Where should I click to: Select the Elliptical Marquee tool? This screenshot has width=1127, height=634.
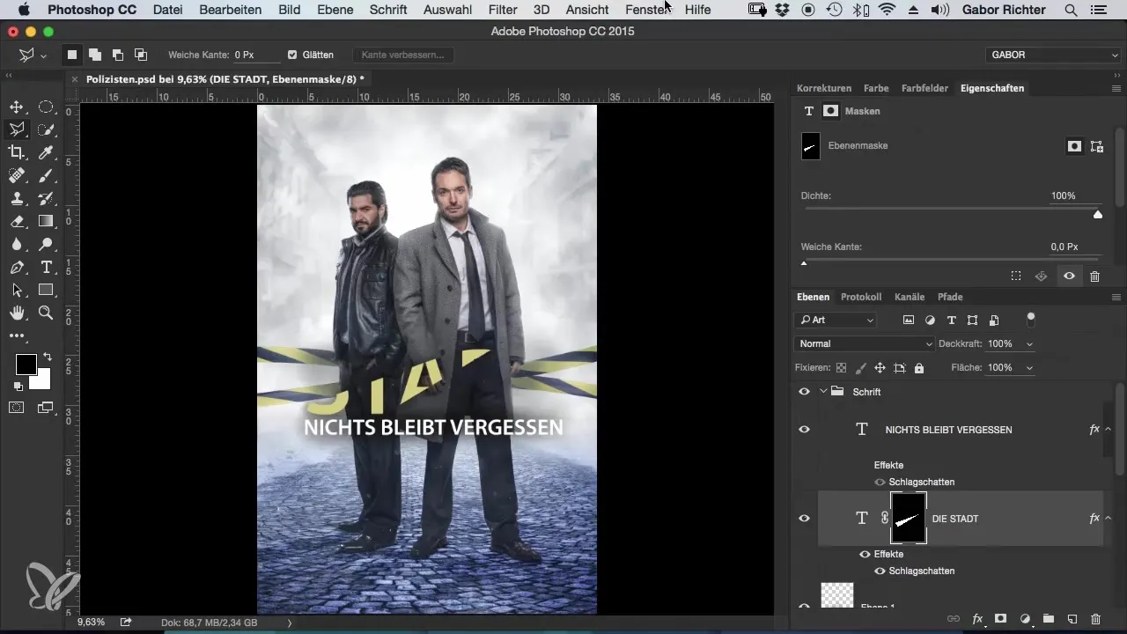click(x=46, y=107)
